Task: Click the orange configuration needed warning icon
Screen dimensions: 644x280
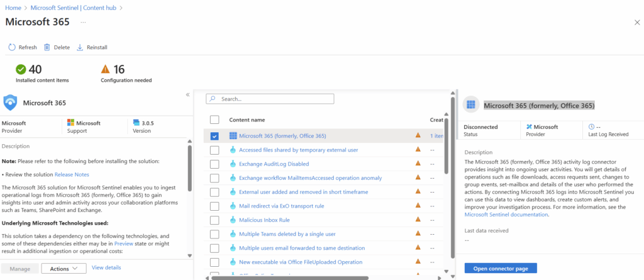Action: [106, 69]
